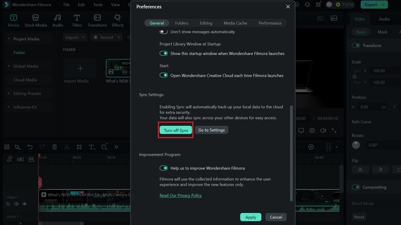This screenshot has height=225, width=401.
Task: Expand the Project Media tree item
Action: click(x=9, y=39)
